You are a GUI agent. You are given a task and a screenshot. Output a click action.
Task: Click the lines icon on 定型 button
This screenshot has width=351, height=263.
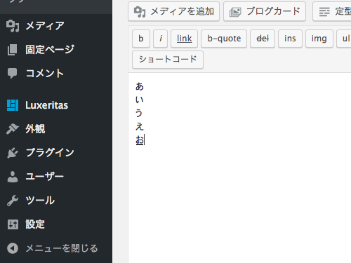point(324,12)
